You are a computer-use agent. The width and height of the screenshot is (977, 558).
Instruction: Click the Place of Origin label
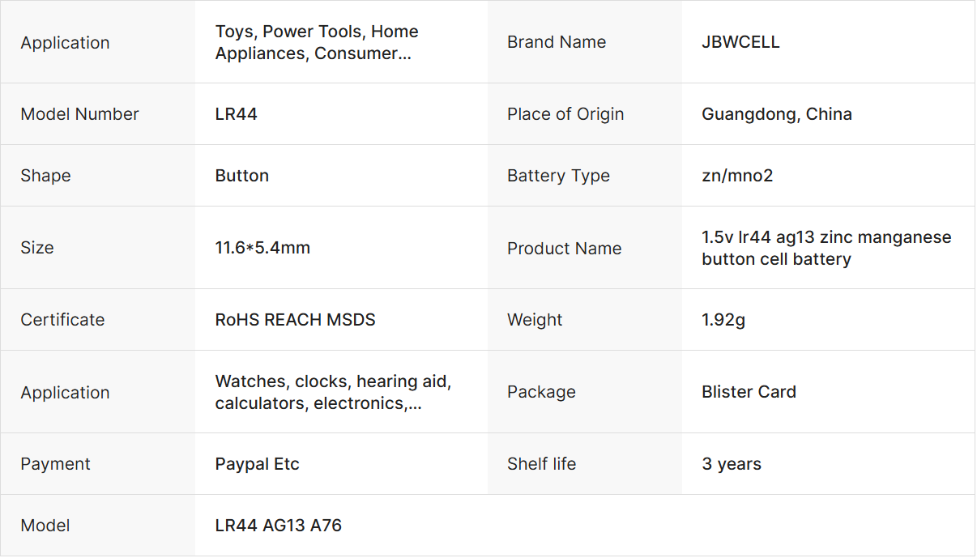coord(565,114)
